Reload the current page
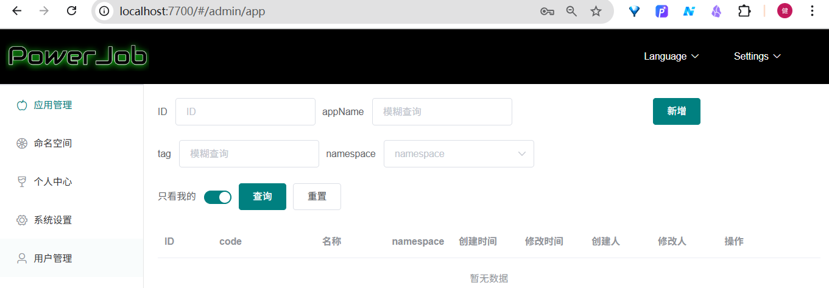829x288 pixels. (72, 11)
